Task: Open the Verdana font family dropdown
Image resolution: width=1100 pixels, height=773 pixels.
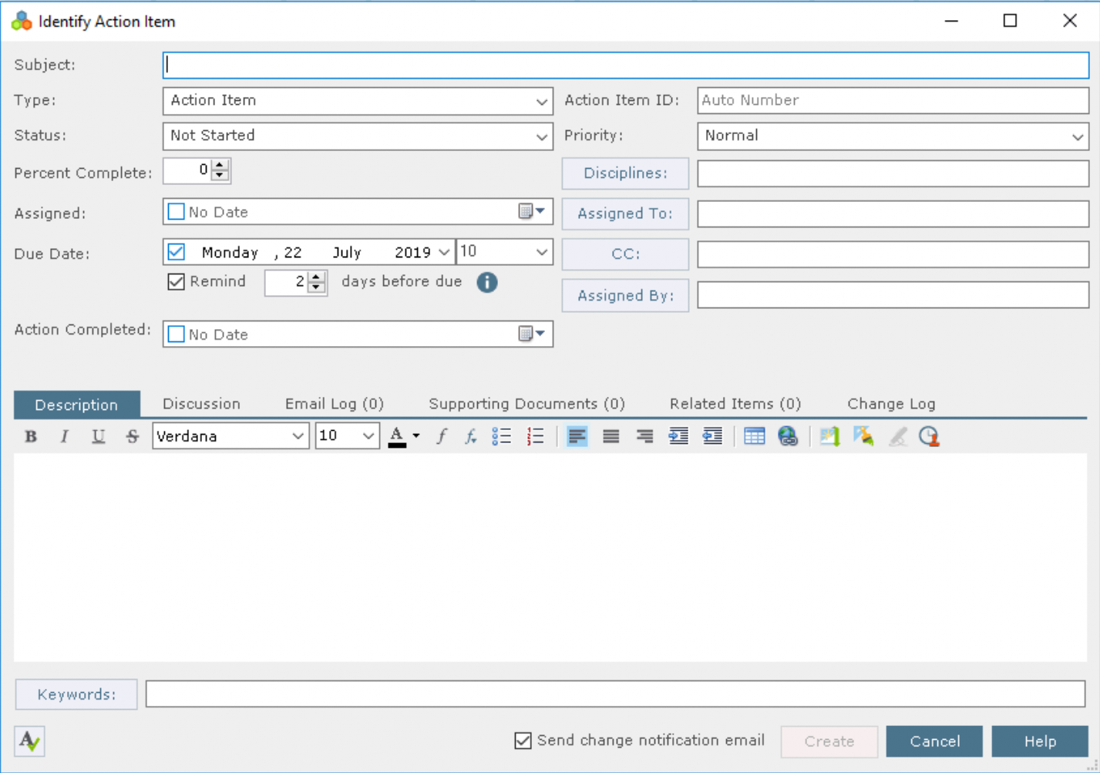Action: pyautogui.click(x=298, y=436)
